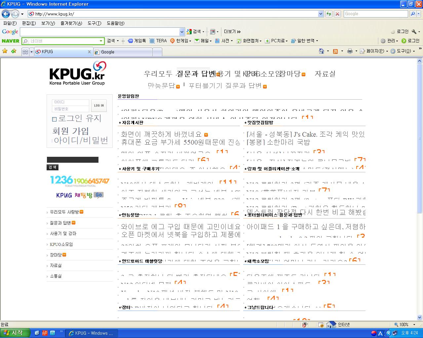The height and width of the screenshot is (338, 423).
Task: Open Quick Tabs grid icon
Action: click(x=25, y=52)
